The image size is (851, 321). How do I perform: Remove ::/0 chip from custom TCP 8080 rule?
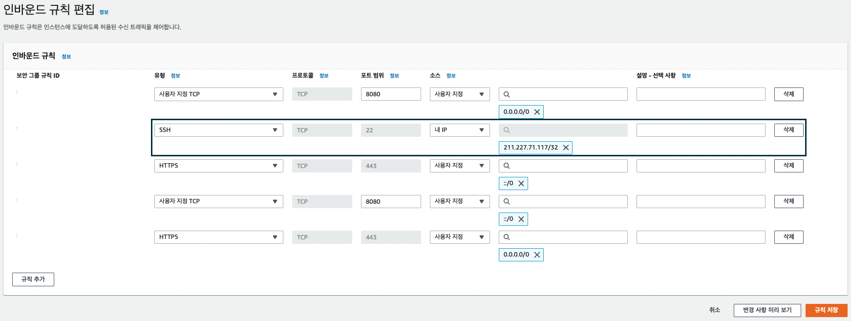pyautogui.click(x=521, y=219)
